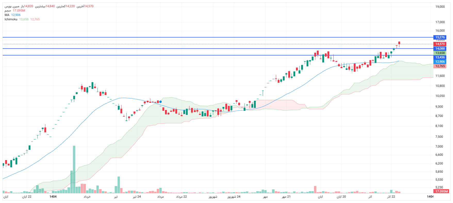
Task: Select the MA indicator legend
Action: 7,15
